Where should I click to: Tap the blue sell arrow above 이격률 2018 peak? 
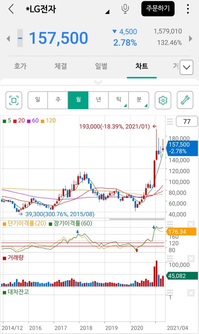point(77,232)
